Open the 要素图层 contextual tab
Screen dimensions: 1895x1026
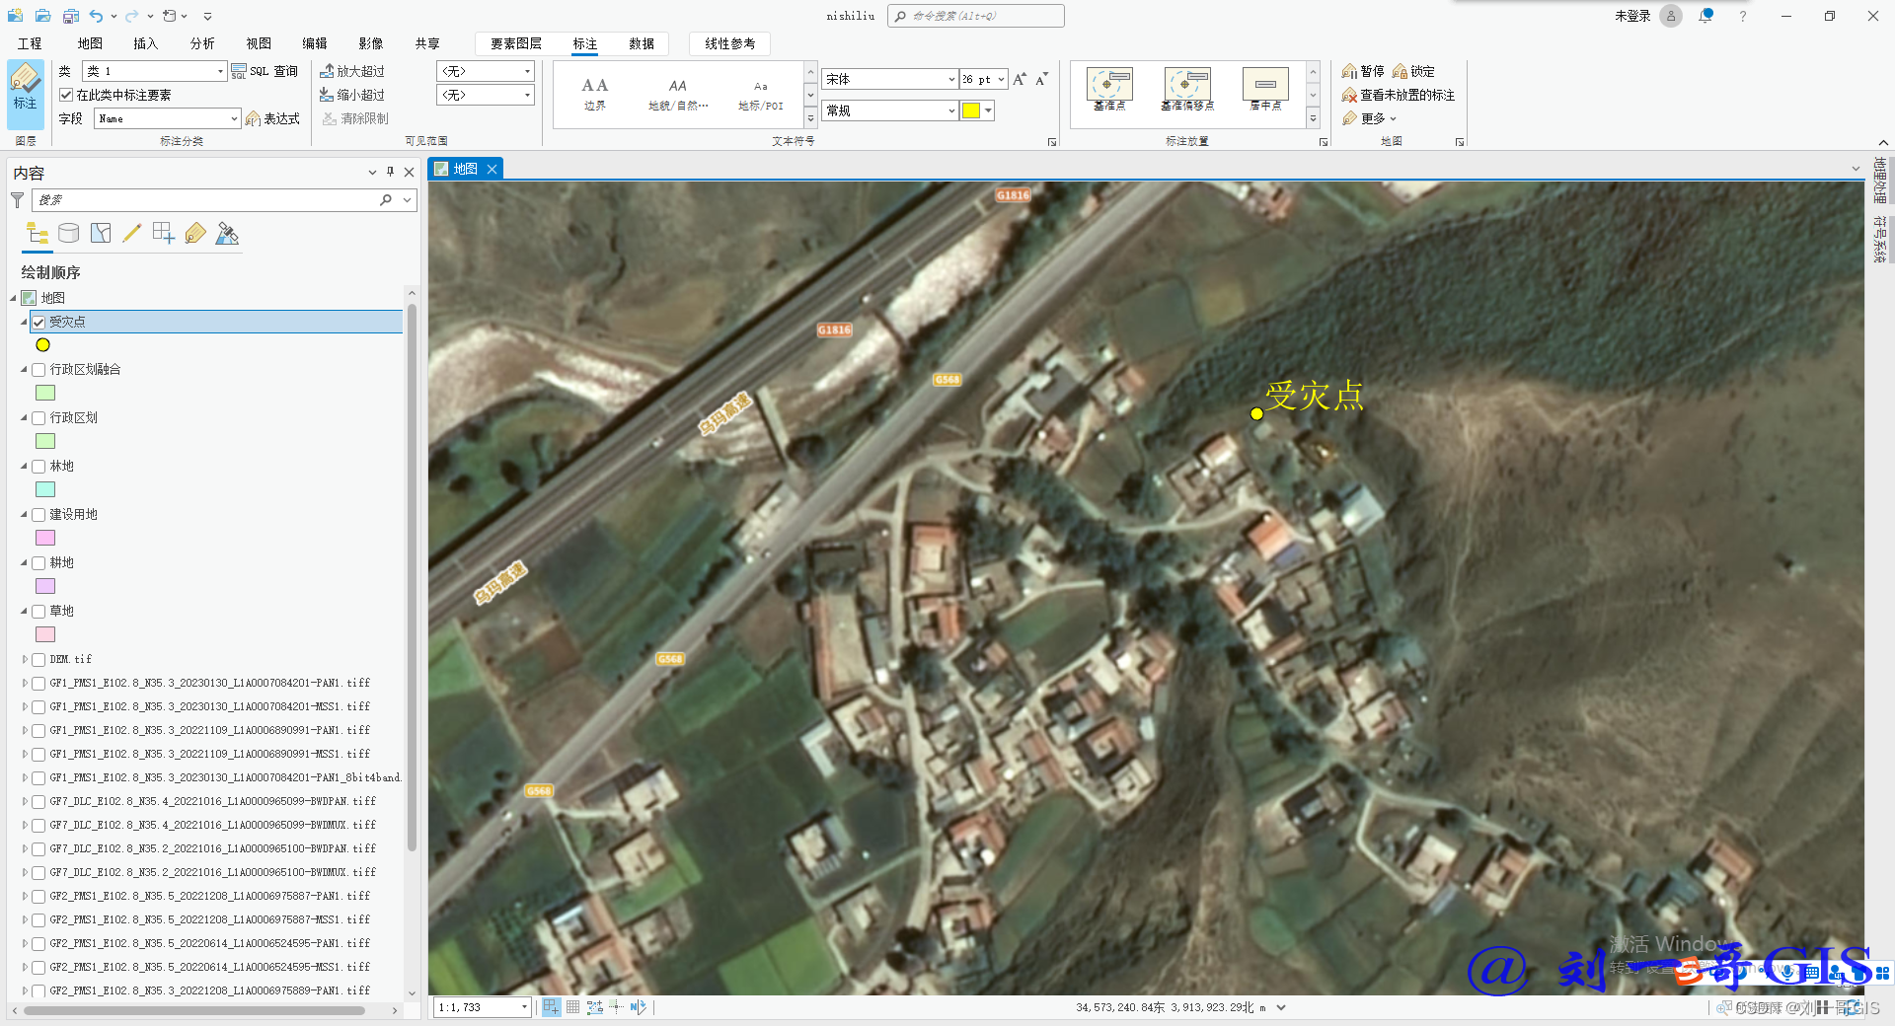[x=516, y=43]
